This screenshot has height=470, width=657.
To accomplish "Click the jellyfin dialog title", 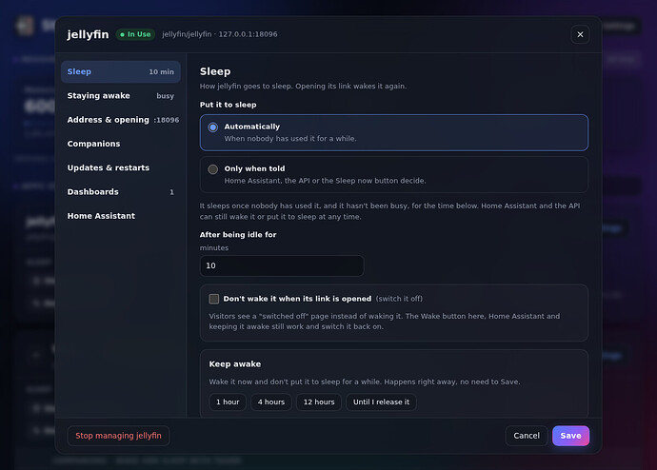I will [88, 34].
